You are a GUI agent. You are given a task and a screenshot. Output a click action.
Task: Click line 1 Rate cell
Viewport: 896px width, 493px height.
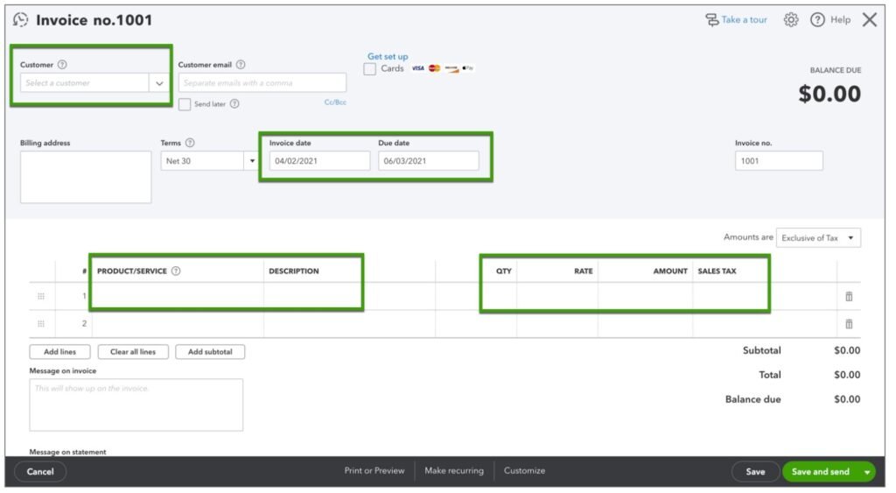tap(557, 296)
